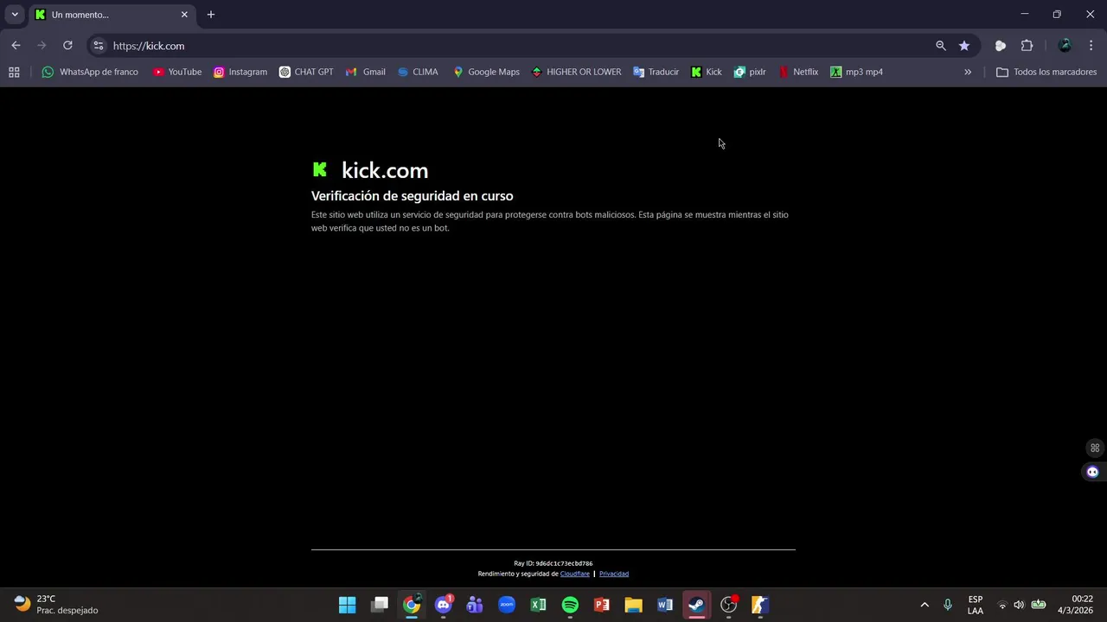This screenshot has height=622, width=1107.
Task: Switch to the 'Un momento...' tab
Action: [111, 15]
